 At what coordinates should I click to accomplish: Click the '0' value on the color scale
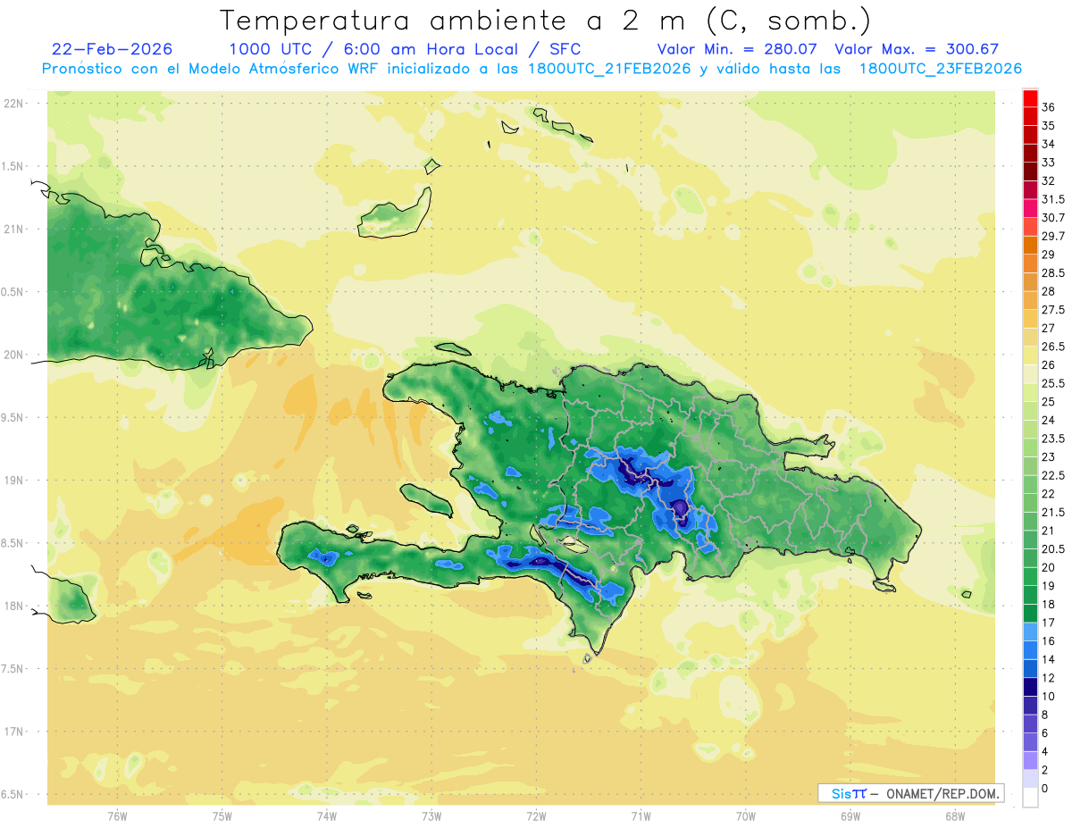pyautogui.click(x=1045, y=789)
